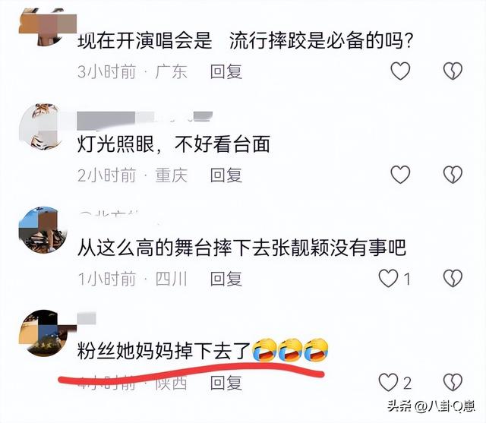The height and width of the screenshot is (423, 486).
Task: Reply to the Guangdong comment
Action: 226,72
